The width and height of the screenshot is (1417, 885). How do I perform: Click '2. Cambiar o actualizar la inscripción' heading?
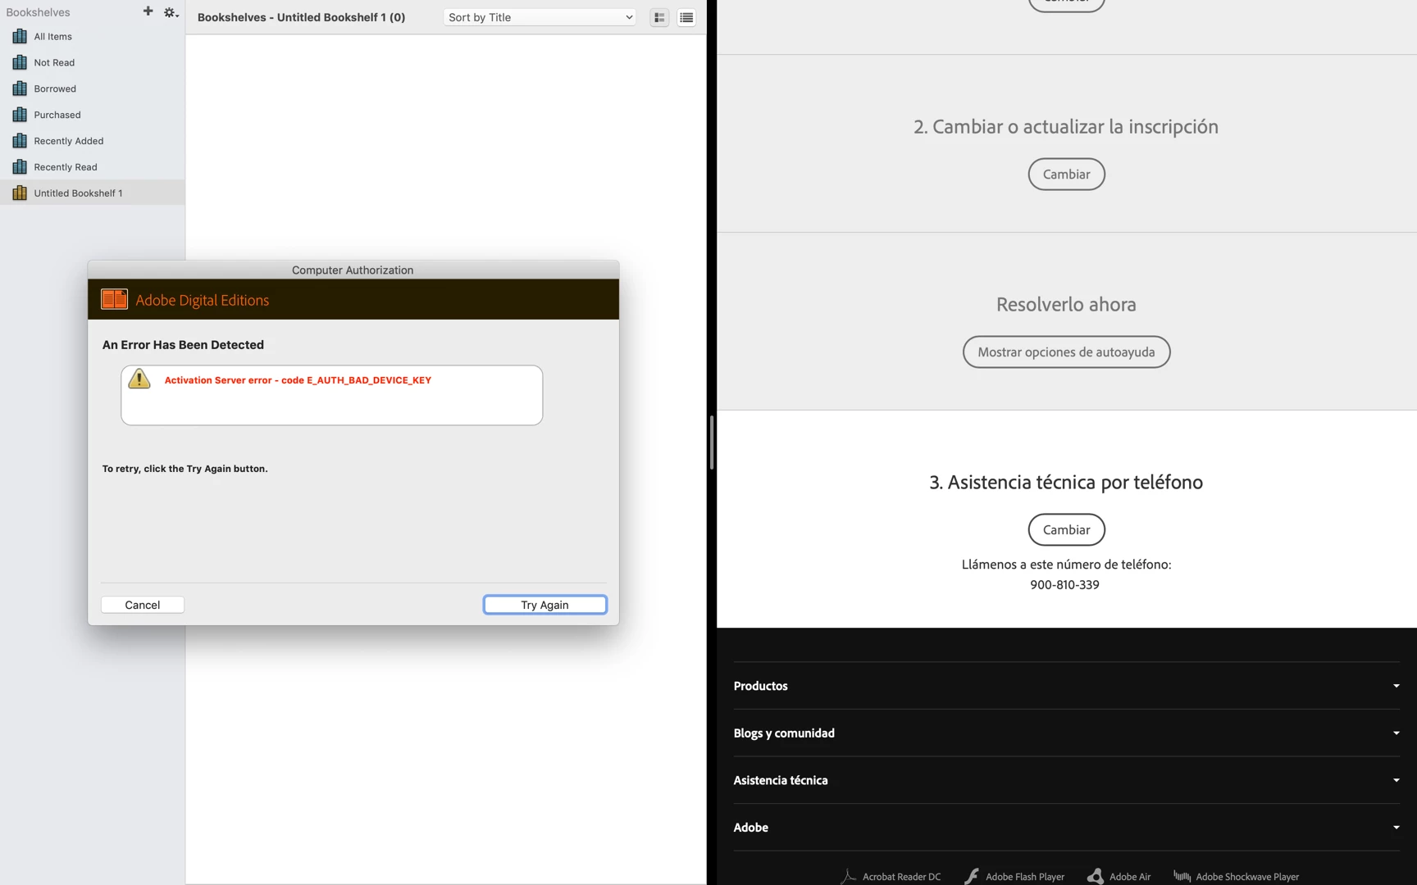1066,126
